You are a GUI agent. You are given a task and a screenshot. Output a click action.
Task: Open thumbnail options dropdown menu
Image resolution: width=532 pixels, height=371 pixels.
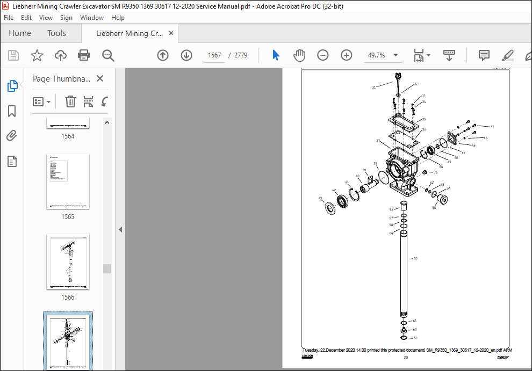(41, 101)
